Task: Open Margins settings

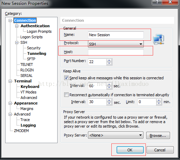Action: 27,109
